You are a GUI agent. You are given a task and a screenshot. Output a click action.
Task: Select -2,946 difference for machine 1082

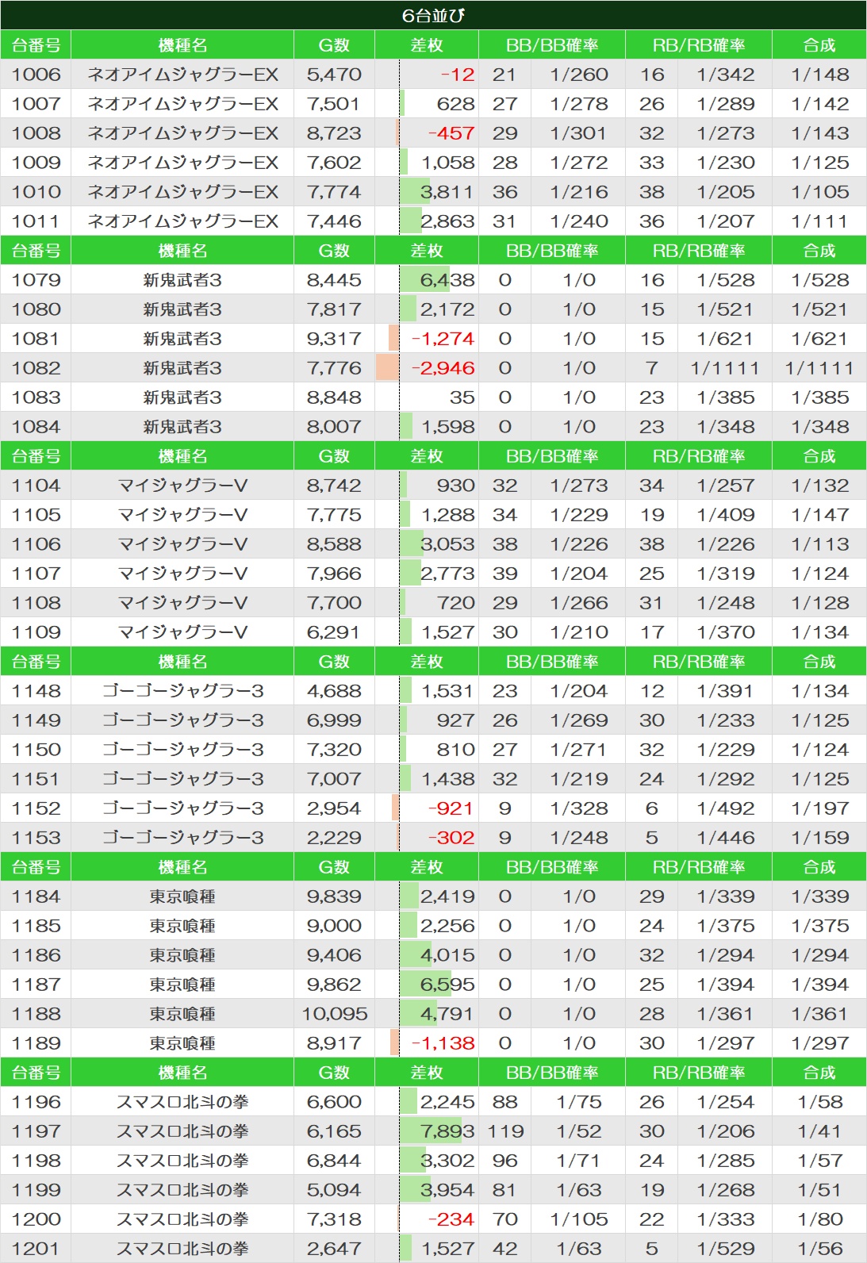(443, 368)
